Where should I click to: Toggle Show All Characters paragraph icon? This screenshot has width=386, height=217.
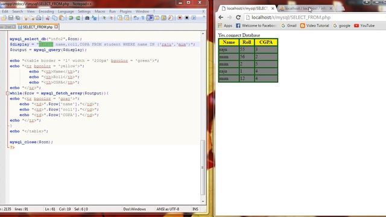point(143,18)
